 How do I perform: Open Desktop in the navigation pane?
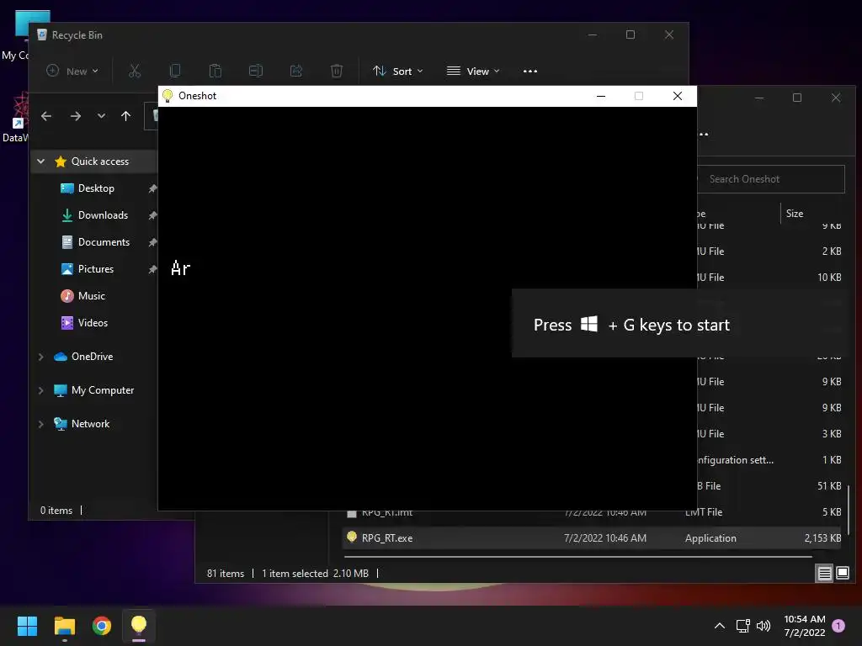point(96,188)
